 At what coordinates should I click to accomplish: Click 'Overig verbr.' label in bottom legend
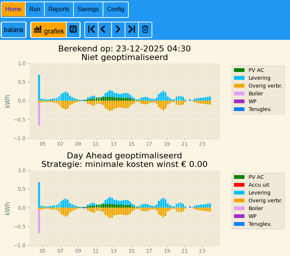[x=265, y=200]
